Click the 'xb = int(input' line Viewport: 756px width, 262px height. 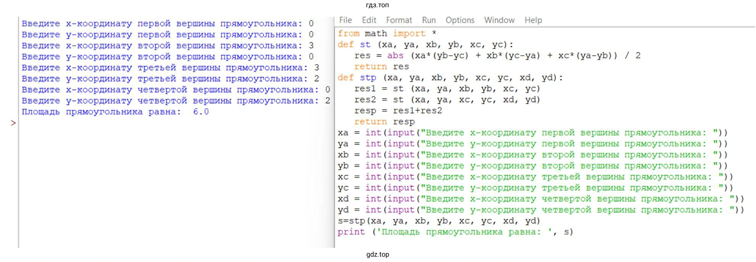(533, 155)
